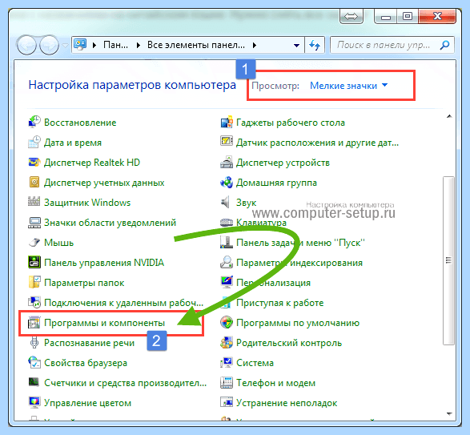Expand the arrow before the Пан... breadcrumb

pos(94,46)
